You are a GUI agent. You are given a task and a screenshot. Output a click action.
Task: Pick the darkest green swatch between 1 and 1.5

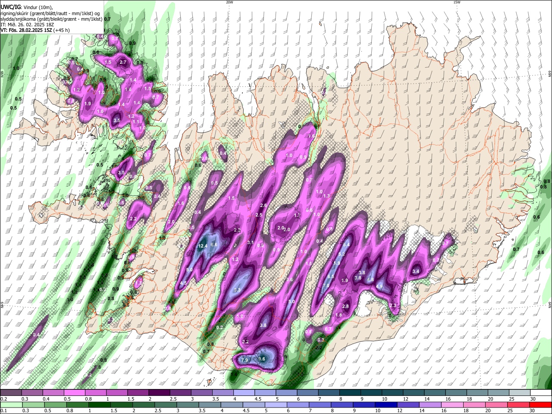100,405
